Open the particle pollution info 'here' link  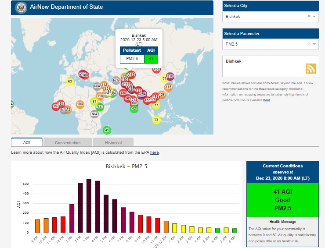click(267, 100)
